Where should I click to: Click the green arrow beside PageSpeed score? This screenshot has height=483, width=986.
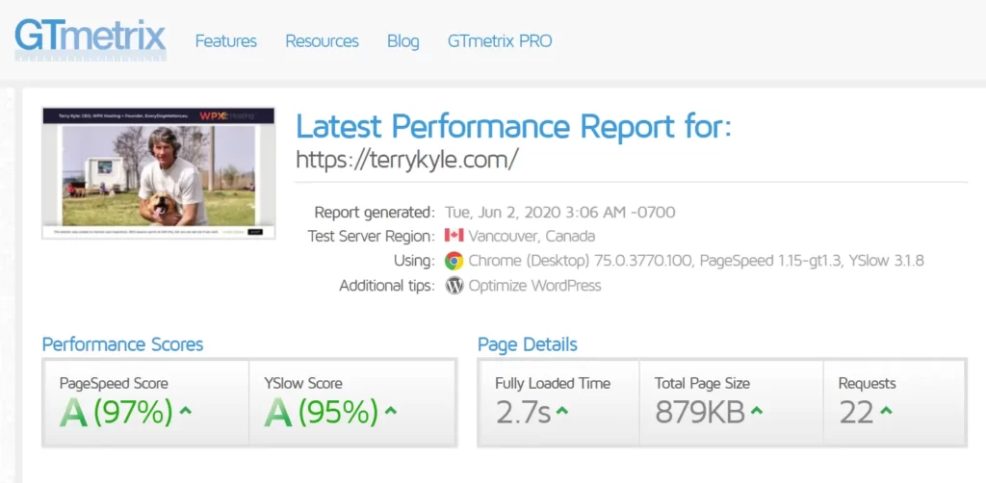point(185,412)
